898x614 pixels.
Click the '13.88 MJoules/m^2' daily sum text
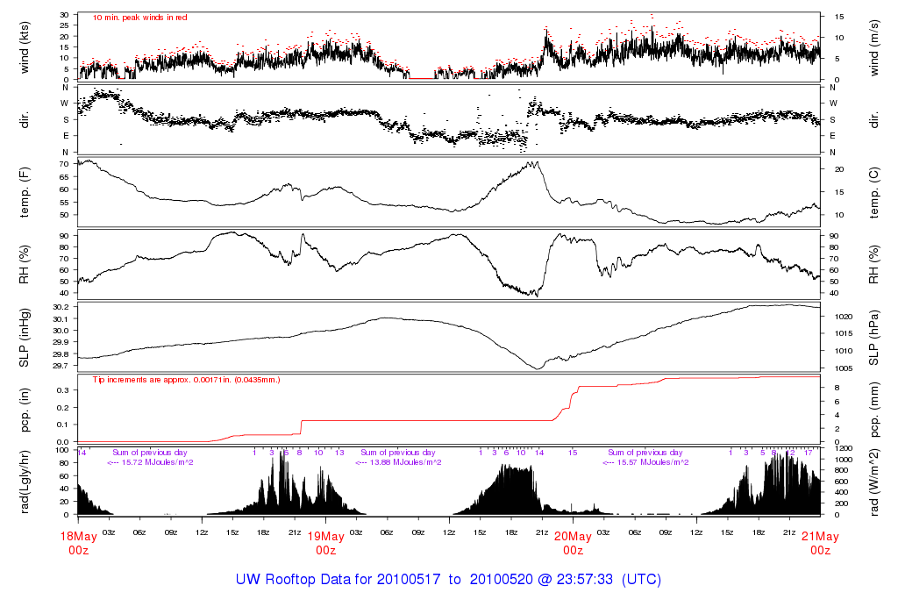[x=405, y=462]
